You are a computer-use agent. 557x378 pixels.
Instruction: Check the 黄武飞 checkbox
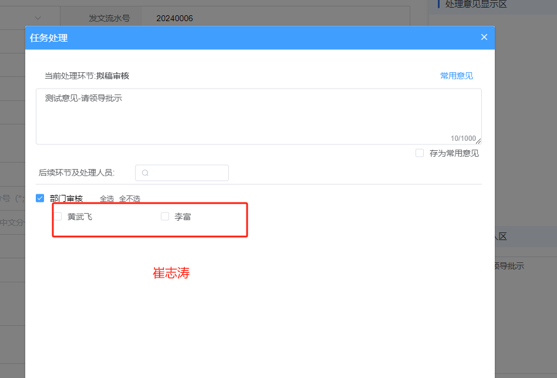pos(58,217)
